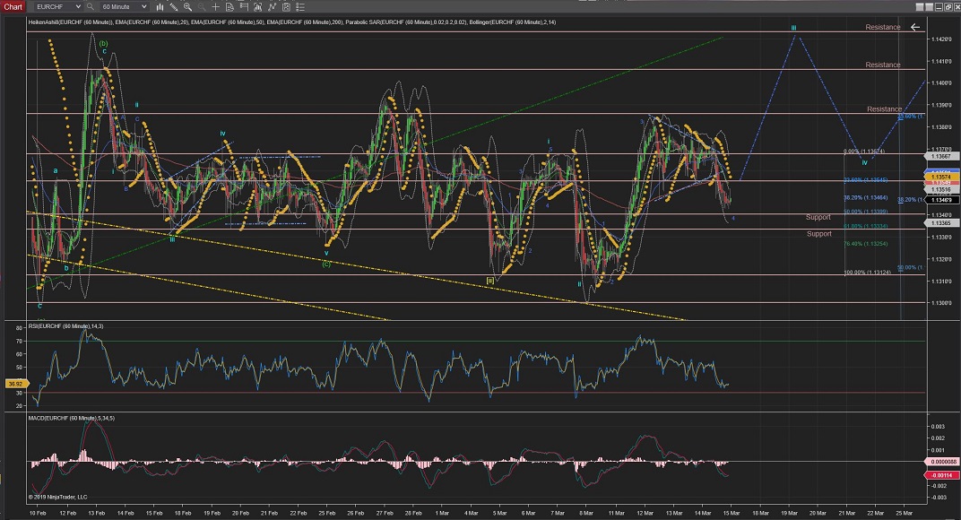Open the indicators toolbar icon

pyautogui.click(x=257, y=7)
